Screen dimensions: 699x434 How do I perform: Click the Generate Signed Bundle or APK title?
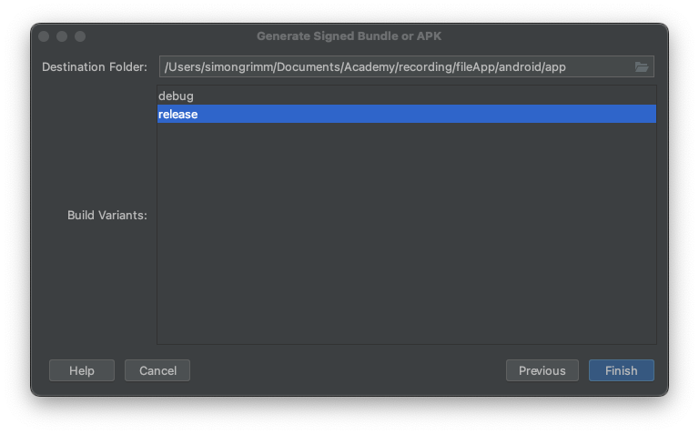(349, 36)
